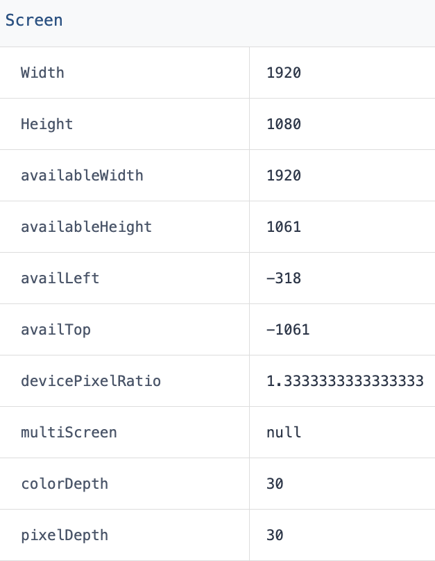Select the availableHeight label

(x=86, y=227)
